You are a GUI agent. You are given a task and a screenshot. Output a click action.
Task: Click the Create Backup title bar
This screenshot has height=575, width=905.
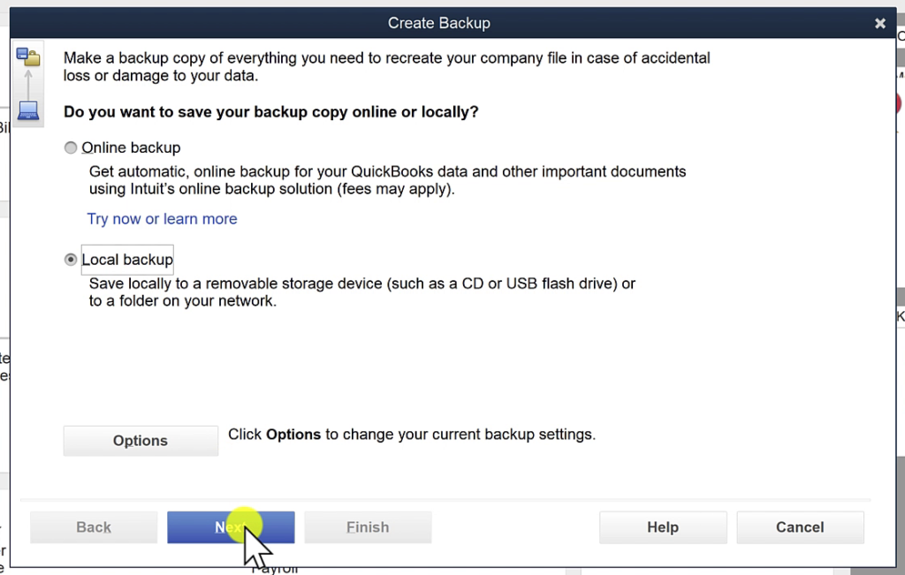pyautogui.click(x=439, y=23)
